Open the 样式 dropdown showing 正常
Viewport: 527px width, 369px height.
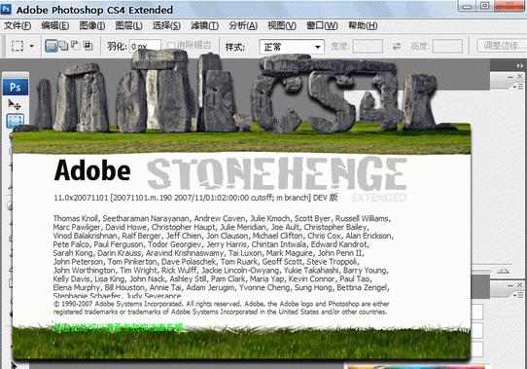292,47
